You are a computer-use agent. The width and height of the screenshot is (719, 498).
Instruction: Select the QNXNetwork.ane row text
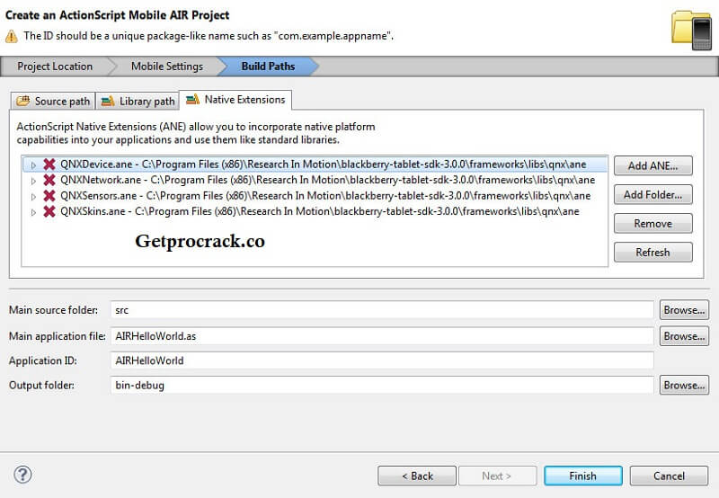pos(328,180)
